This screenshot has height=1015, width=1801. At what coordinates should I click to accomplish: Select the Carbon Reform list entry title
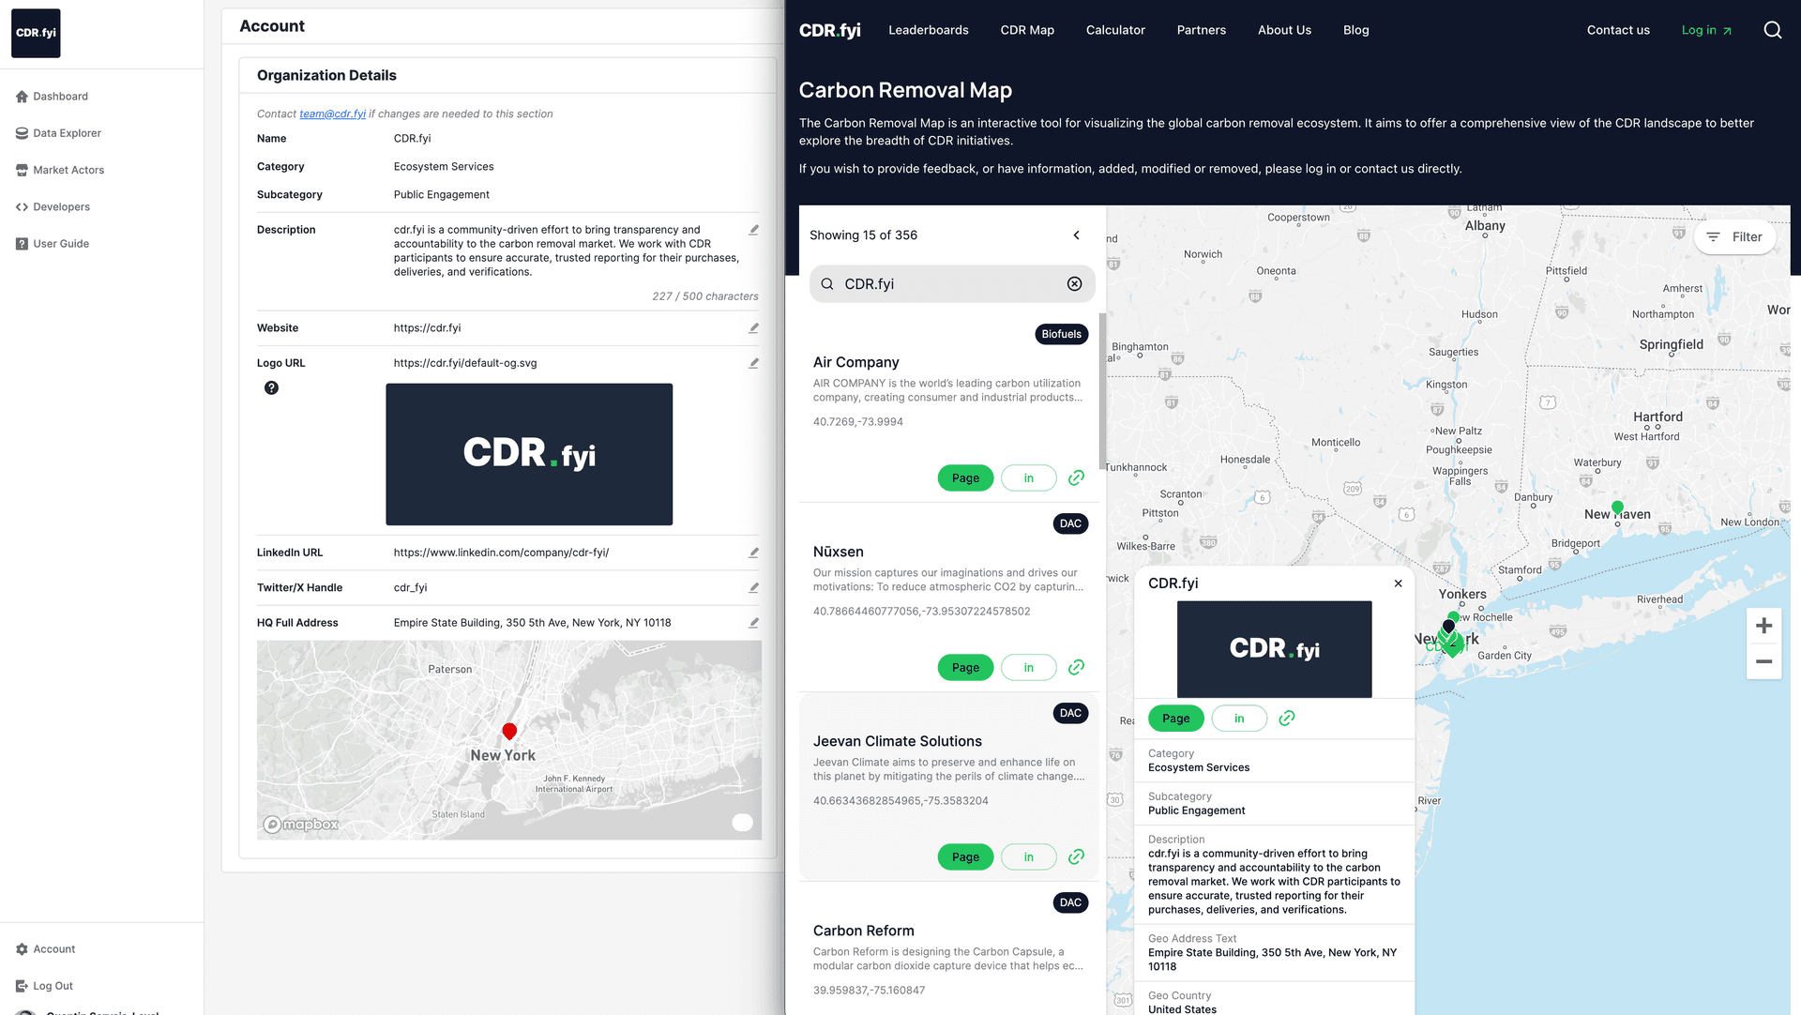[x=863, y=931]
